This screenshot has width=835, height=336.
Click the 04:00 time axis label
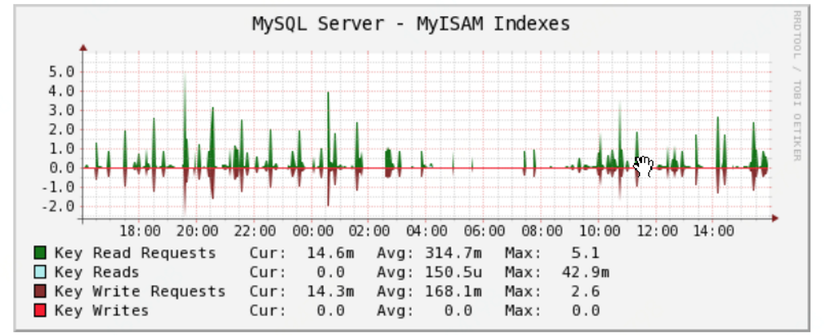point(427,232)
